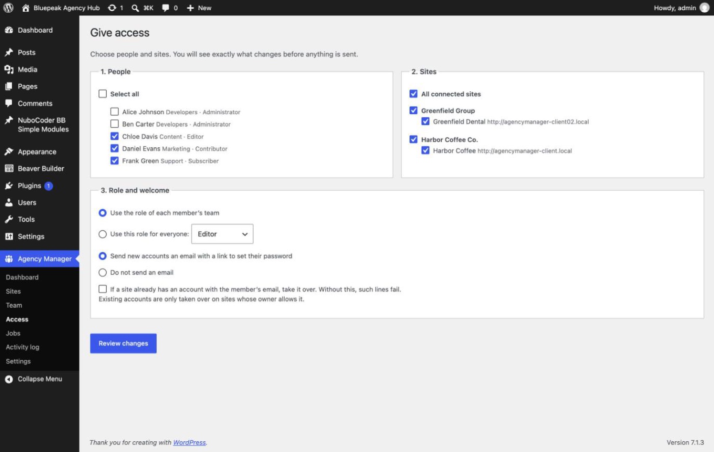Viewport: 714px width, 452px height.
Task: Open the Editor role dropdown
Action: pyautogui.click(x=222, y=234)
